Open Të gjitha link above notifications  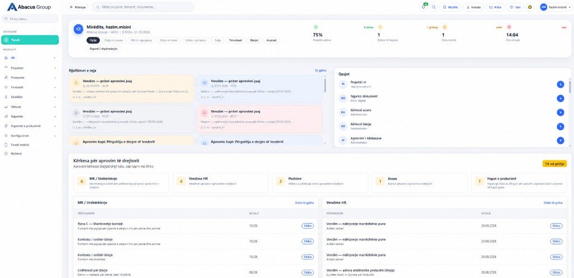321,70
